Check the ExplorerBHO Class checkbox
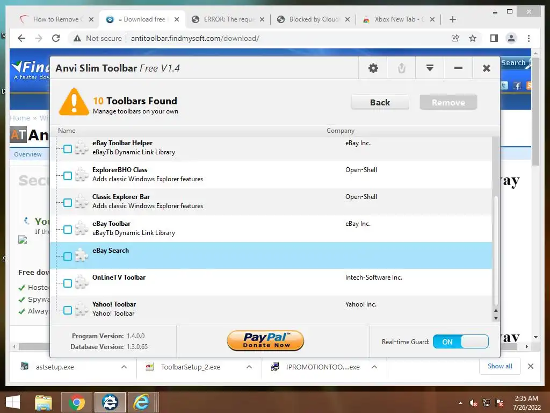550x413 pixels. [x=68, y=176]
